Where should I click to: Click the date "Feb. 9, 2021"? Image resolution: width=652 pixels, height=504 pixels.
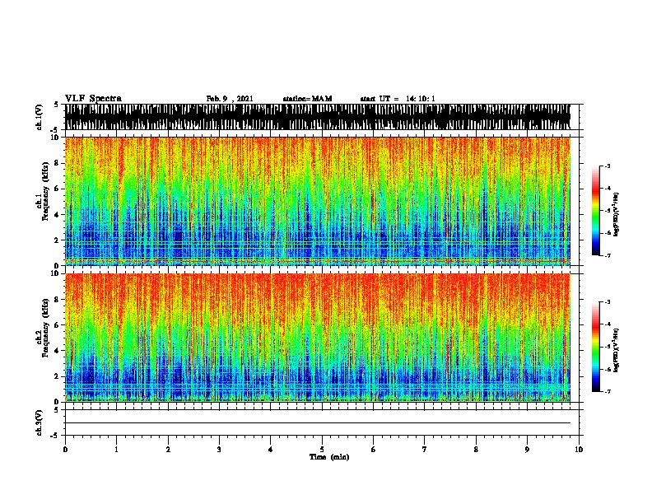point(230,99)
